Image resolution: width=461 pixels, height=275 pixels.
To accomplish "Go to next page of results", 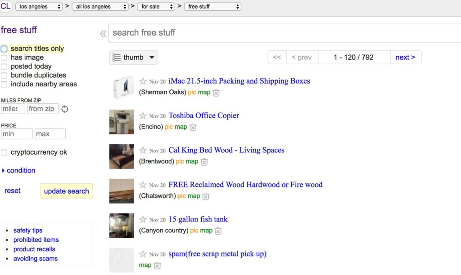I will point(405,58).
